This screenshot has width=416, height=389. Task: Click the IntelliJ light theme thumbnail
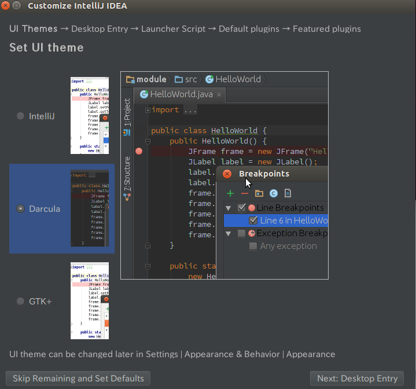[90, 115]
